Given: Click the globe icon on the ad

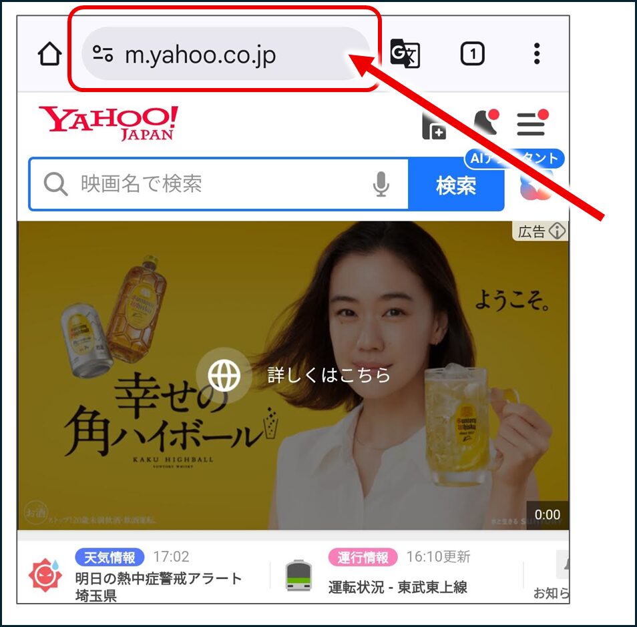Looking at the screenshot, I should point(224,375).
